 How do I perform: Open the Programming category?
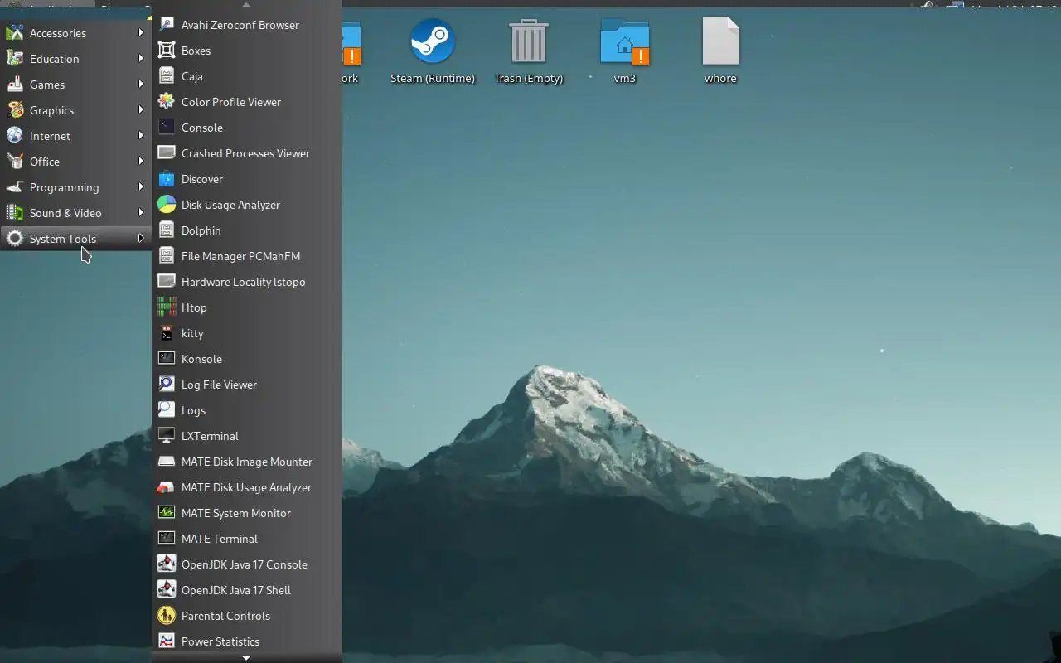75,187
